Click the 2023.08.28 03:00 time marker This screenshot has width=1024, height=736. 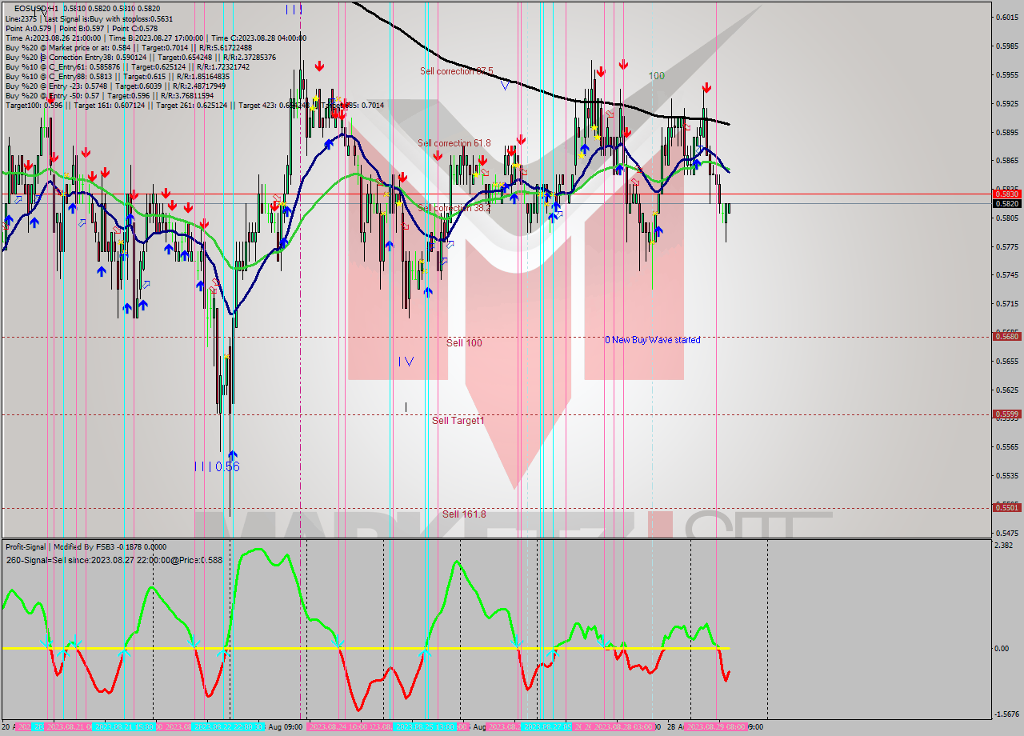pyautogui.click(x=625, y=727)
